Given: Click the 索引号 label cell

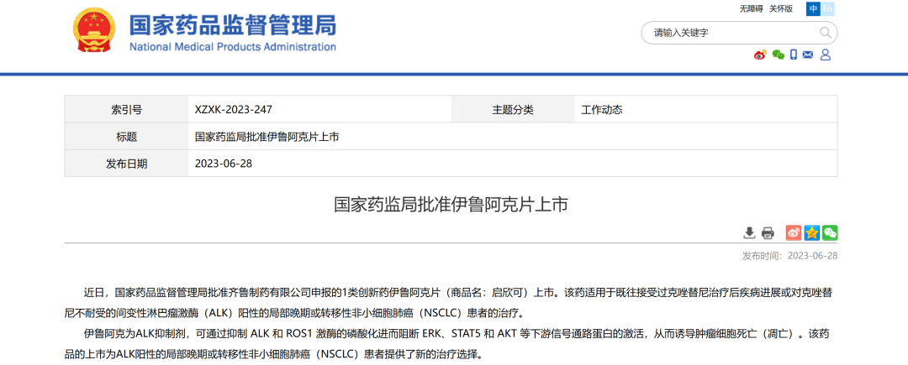Looking at the screenshot, I should point(126,110).
